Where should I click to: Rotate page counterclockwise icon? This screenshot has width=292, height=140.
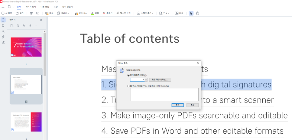click(x=24, y=26)
